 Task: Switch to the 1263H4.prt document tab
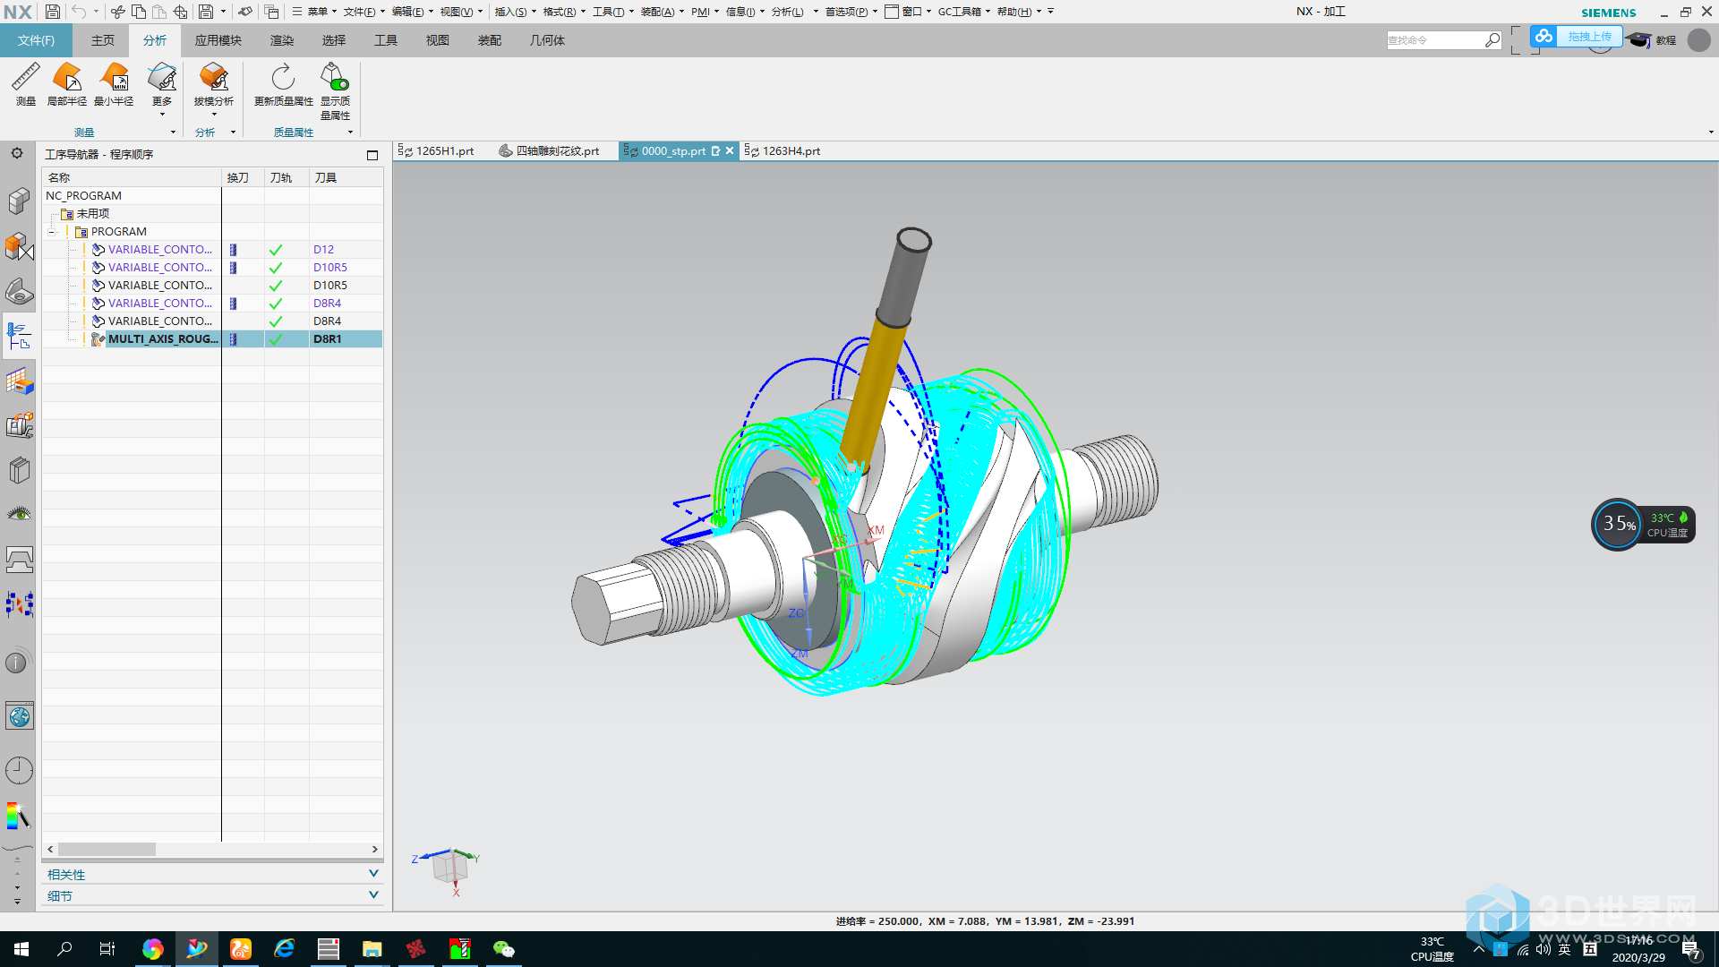[x=783, y=151]
